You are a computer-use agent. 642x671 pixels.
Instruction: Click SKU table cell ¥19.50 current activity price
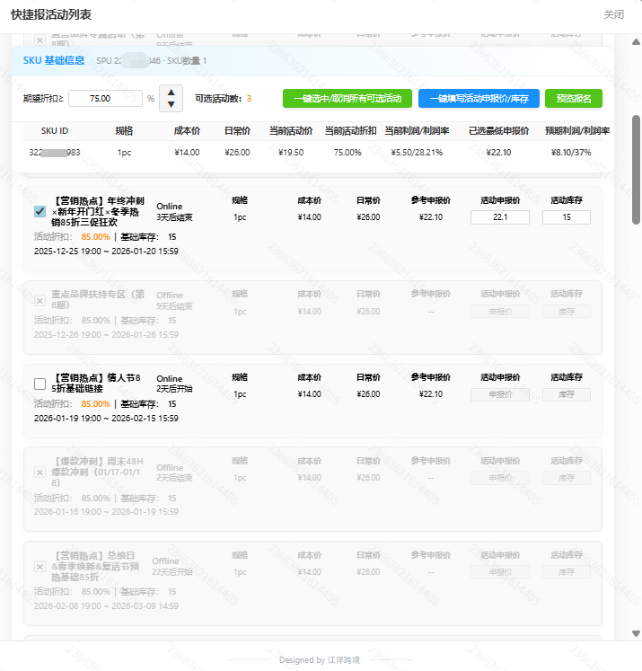click(x=291, y=153)
